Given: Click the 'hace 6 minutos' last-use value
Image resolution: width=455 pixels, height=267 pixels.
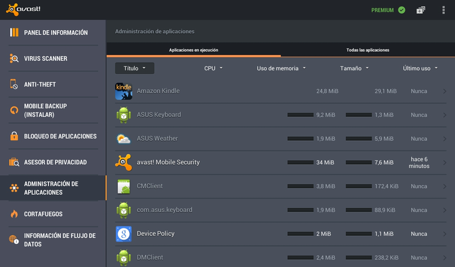Looking at the screenshot, I should (419, 162).
